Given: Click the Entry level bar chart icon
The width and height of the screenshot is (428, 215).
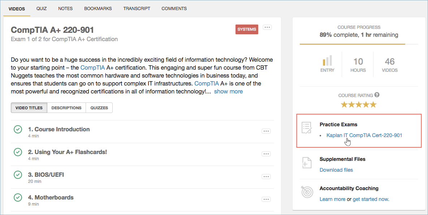Looking at the screenshot, I should click(x=327, y=61).
